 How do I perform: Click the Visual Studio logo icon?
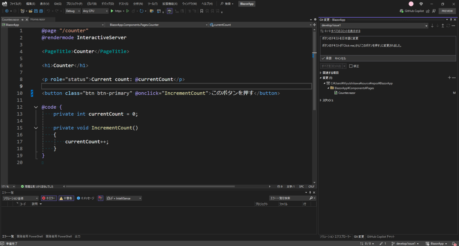tap(5, 3)
